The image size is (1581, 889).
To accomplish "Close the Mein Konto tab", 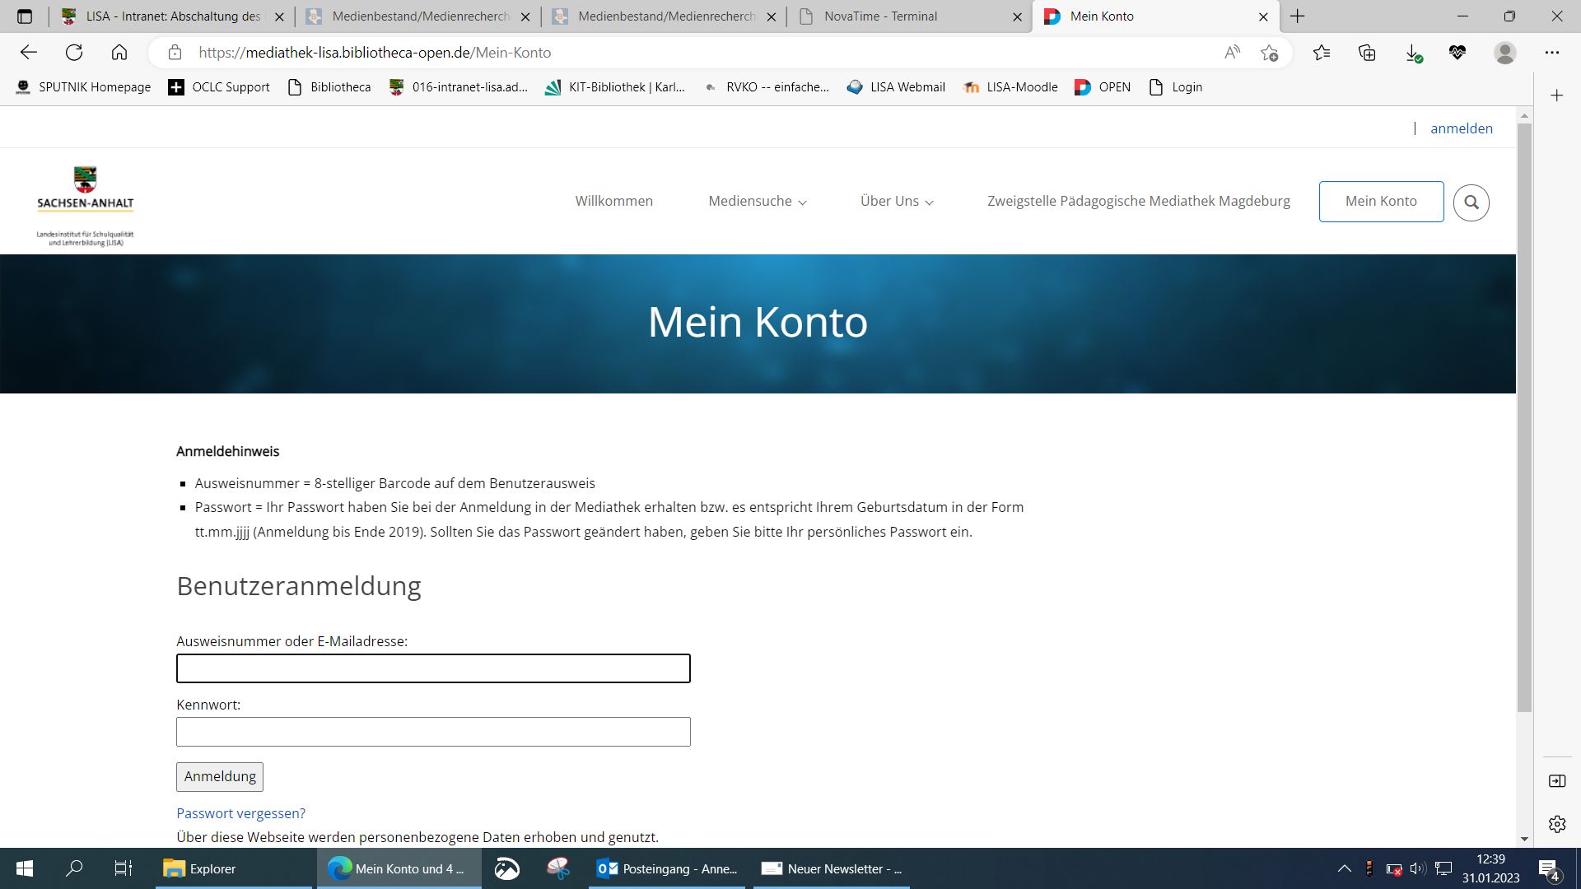I will pos(1263,16).
